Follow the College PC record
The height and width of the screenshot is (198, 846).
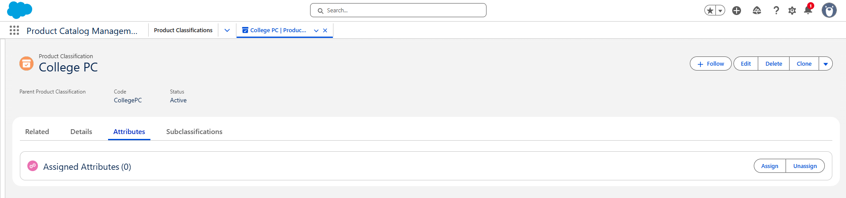pos(711,64)
